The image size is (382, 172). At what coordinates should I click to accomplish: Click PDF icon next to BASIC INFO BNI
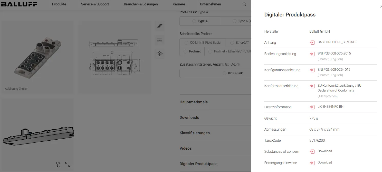[x=312, y=42]
